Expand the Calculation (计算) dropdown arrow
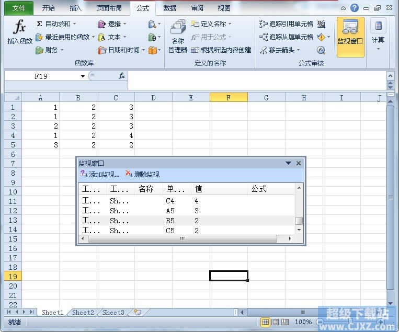 point(378,49)
